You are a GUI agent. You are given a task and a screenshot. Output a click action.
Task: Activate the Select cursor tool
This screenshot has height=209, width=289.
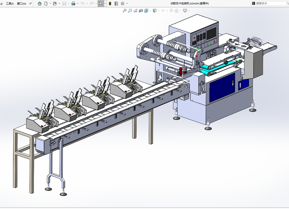pyautogui.click(x=101, y=3)
